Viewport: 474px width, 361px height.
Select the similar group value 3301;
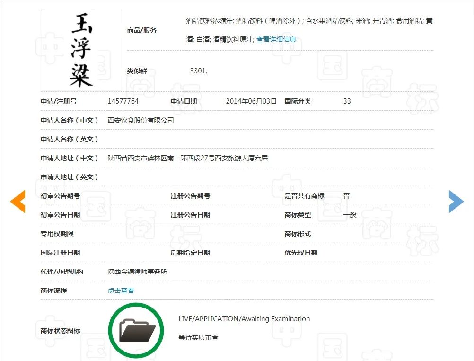coord(198,71)
